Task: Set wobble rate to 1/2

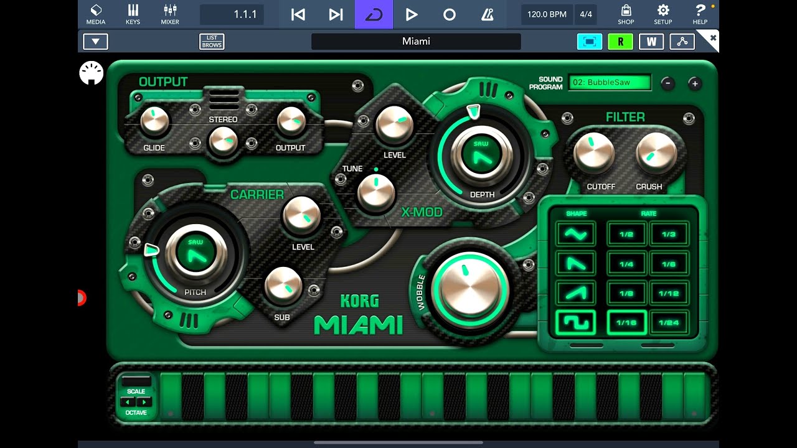Action: pyautogui.click(x=626, y=234)
